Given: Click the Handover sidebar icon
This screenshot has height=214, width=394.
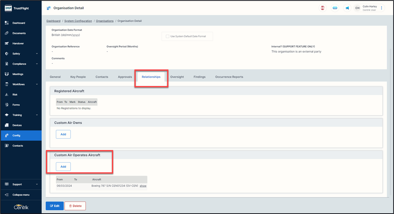Looking at the screenshot, I should click(x=7, y=43).
